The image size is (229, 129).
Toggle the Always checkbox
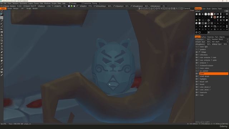(70, 3)
